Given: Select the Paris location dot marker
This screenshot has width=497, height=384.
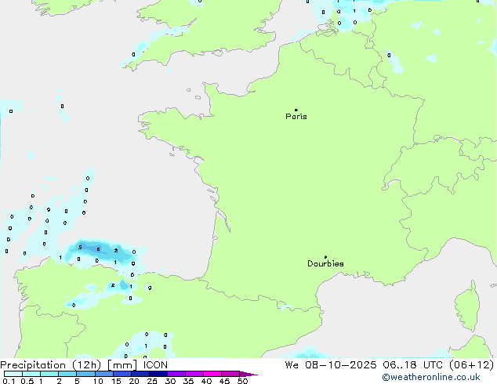Looking at the screenshot, I should tap(296, 110).
